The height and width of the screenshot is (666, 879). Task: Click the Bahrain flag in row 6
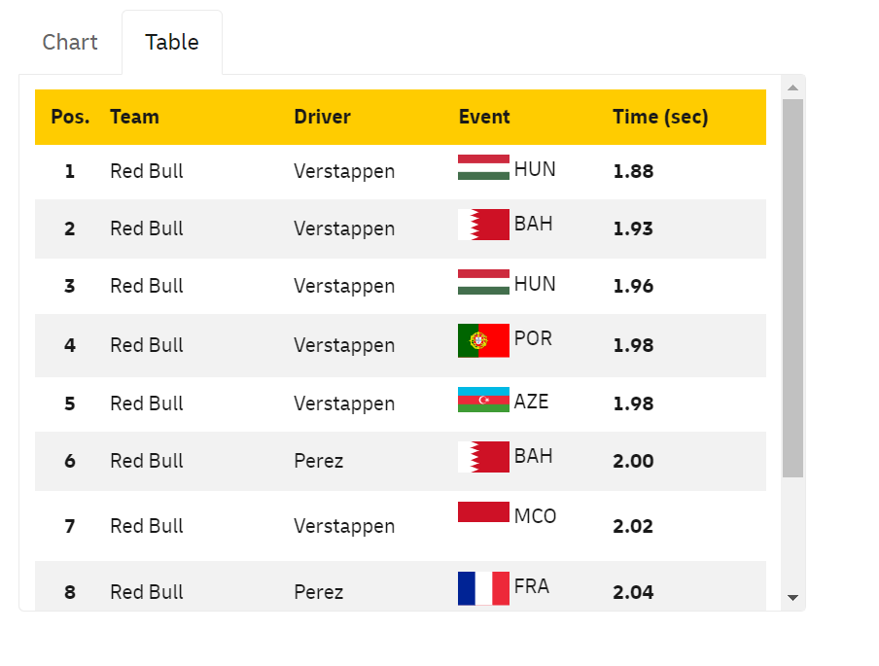[x=483, y=457]
